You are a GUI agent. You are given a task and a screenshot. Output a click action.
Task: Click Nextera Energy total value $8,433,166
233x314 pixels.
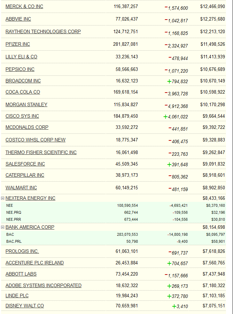point(214,198)
